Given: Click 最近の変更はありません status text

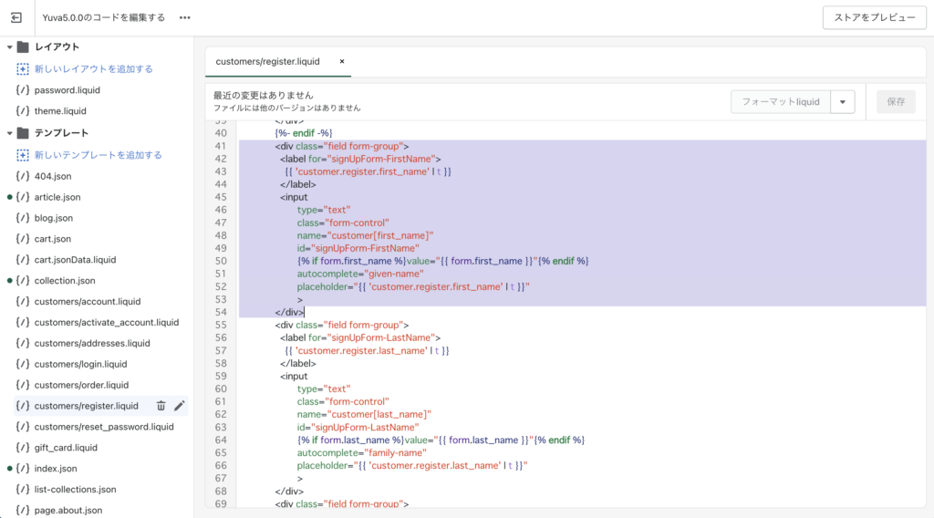Looking at the screenshot, I should click(264, 95).
